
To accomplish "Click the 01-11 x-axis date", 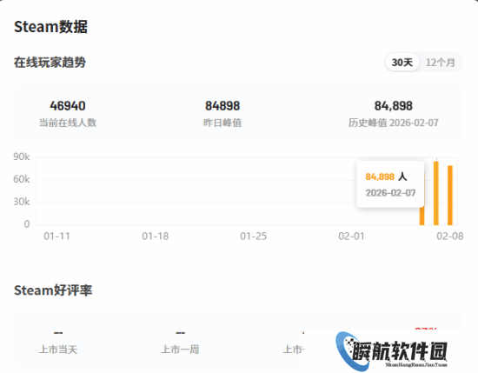I will [57, 236].
